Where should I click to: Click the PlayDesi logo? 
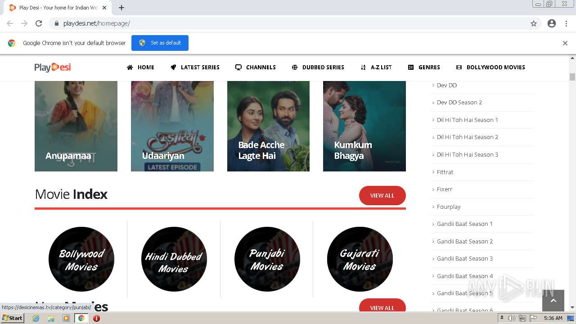53,67
